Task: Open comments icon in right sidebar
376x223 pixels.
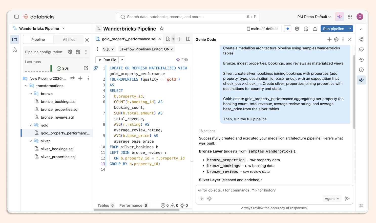Action: click(361, 50)
